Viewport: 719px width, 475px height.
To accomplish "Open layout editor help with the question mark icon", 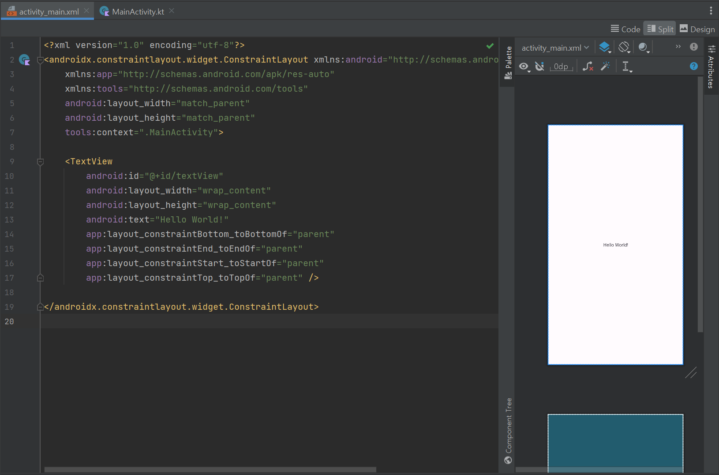I will click(x=694, y=66).
